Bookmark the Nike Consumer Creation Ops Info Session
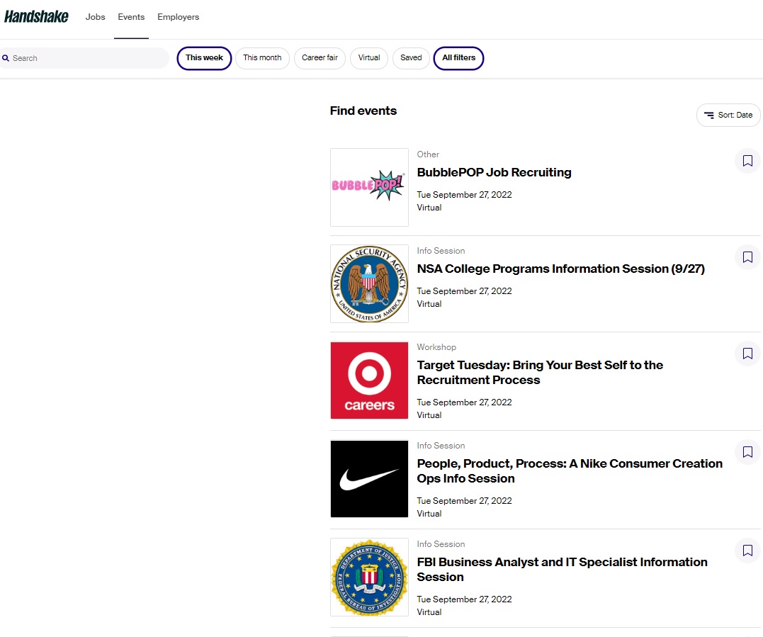This screenshot has width=763, height=637. point(747,452)
